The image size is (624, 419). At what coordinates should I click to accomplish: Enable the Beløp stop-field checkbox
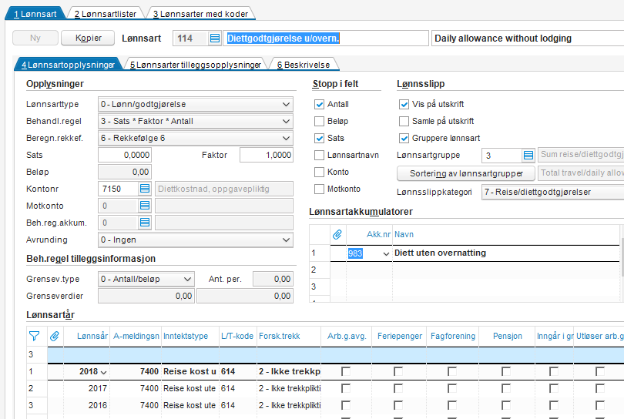[x=320, y=122]
